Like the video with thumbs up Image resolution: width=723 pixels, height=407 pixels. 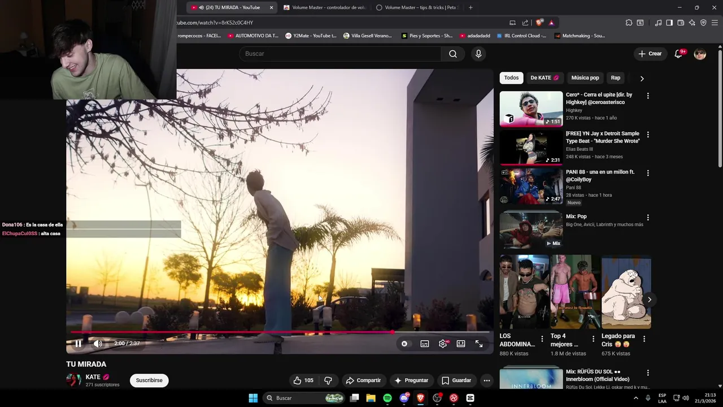click(303, 380)
